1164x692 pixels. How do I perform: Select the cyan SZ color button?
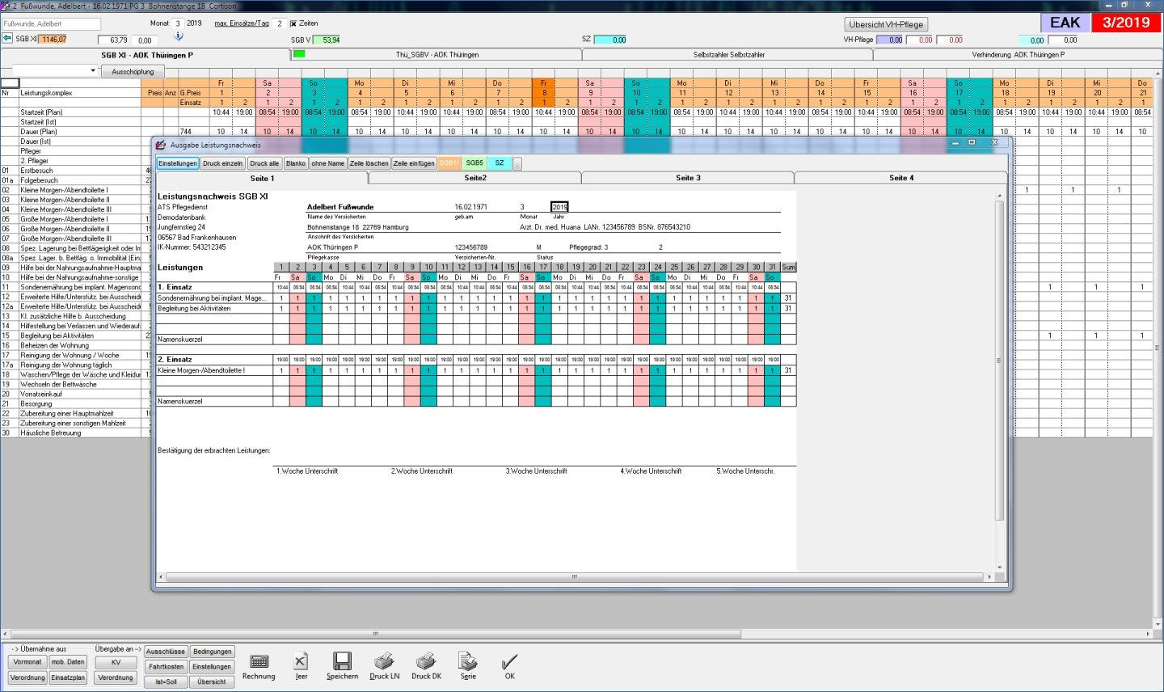click(x=500, y=163)
